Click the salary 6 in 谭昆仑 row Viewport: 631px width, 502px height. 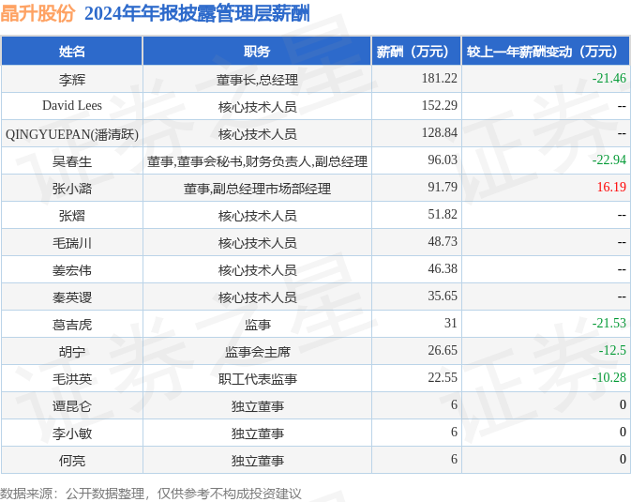tap(454, 404)
